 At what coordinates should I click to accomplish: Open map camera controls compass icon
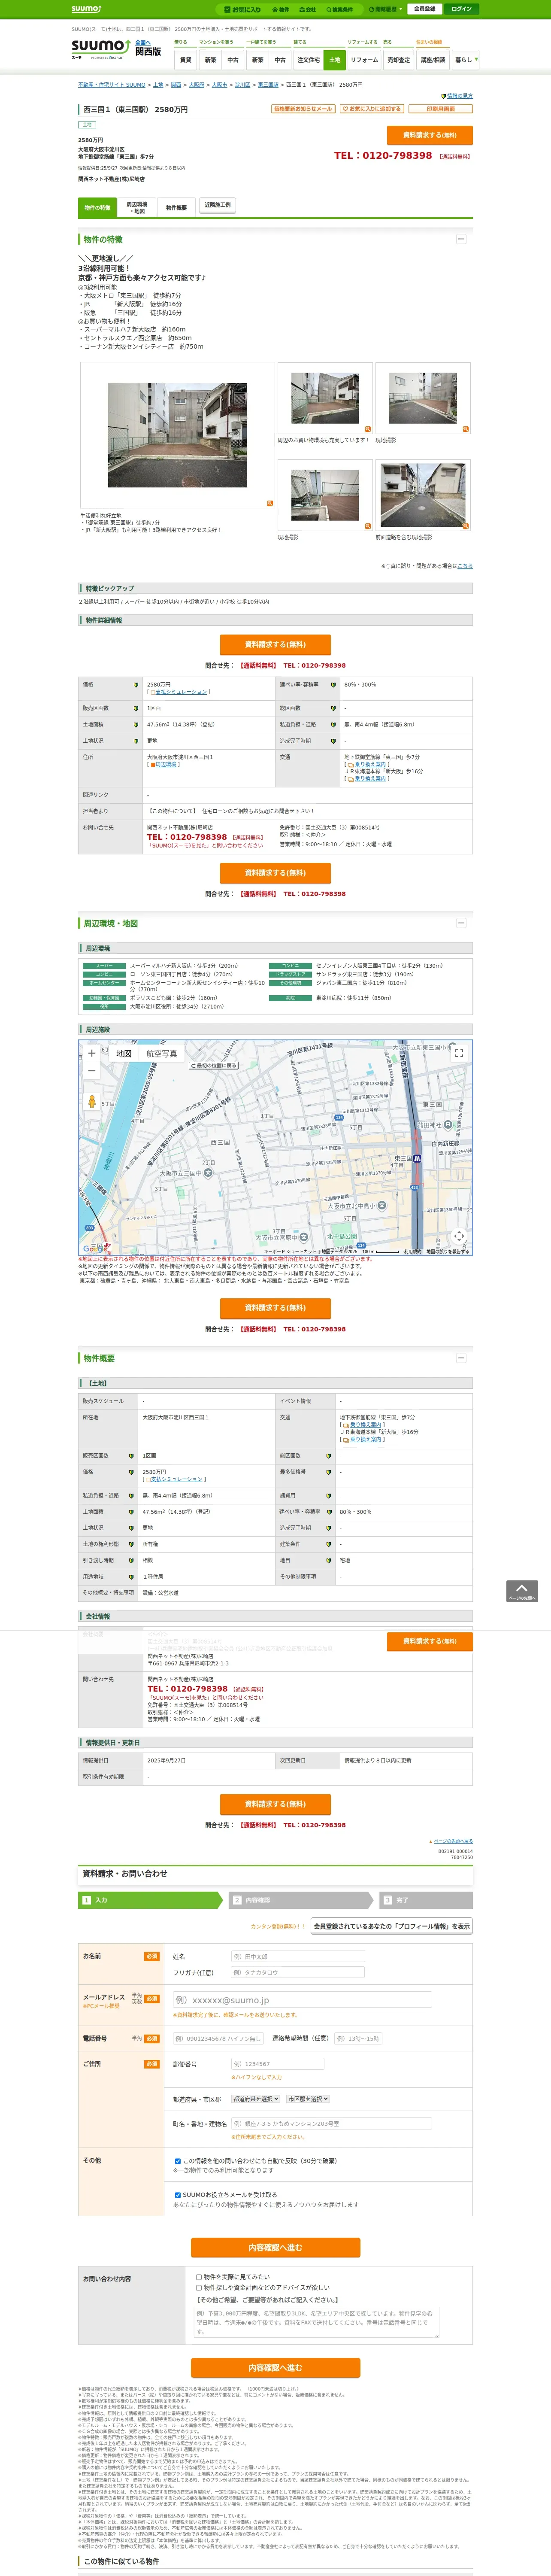[459, 1236]
